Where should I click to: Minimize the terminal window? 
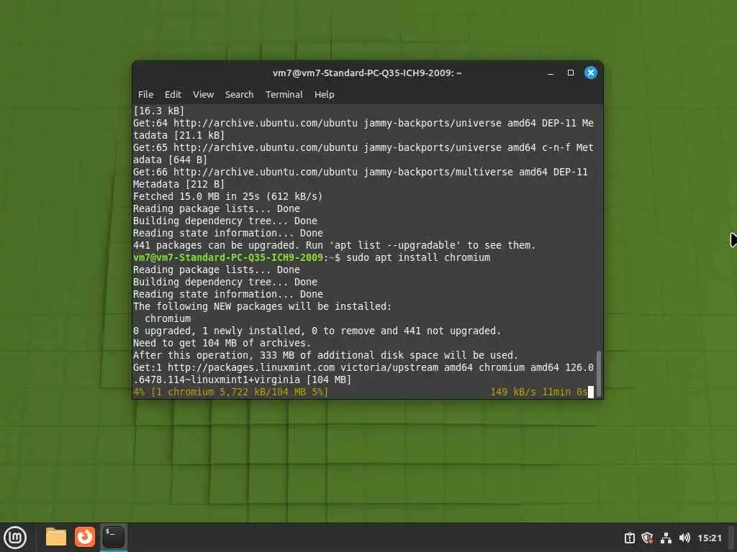[551, 73]
